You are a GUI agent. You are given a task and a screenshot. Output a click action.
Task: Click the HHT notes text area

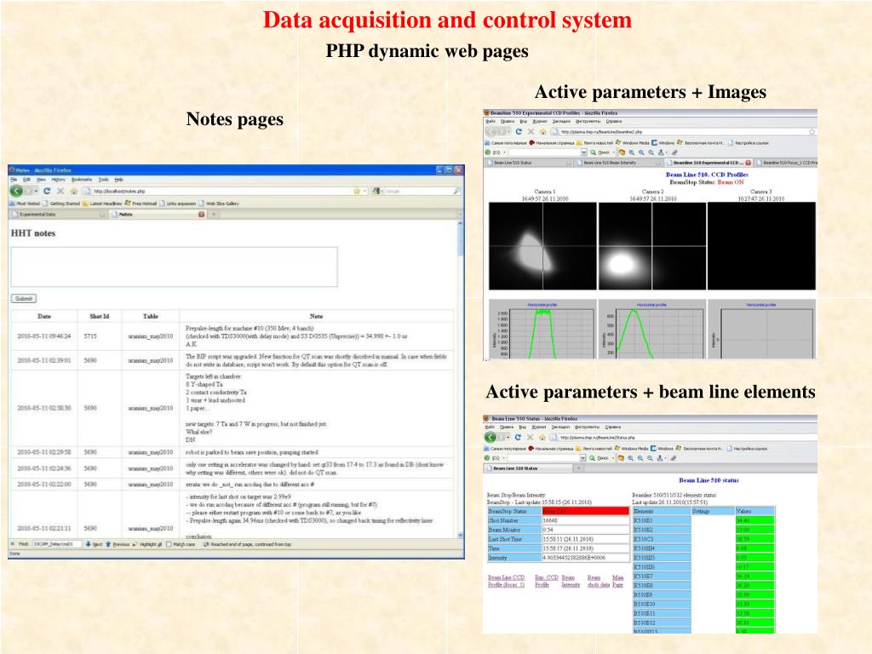coord(174,267)
